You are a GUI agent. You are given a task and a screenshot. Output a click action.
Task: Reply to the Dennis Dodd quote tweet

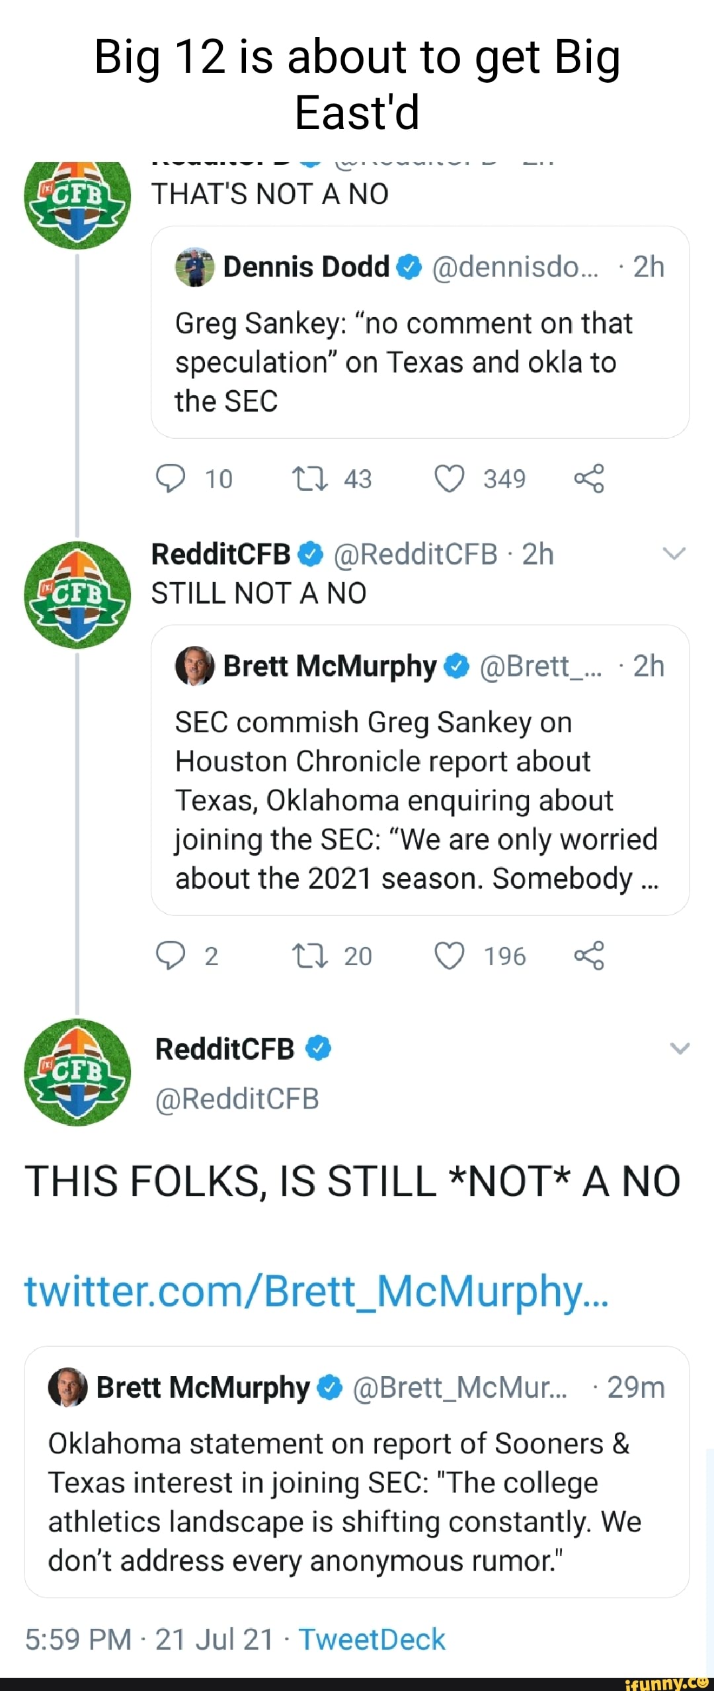[x=171, y=479]
